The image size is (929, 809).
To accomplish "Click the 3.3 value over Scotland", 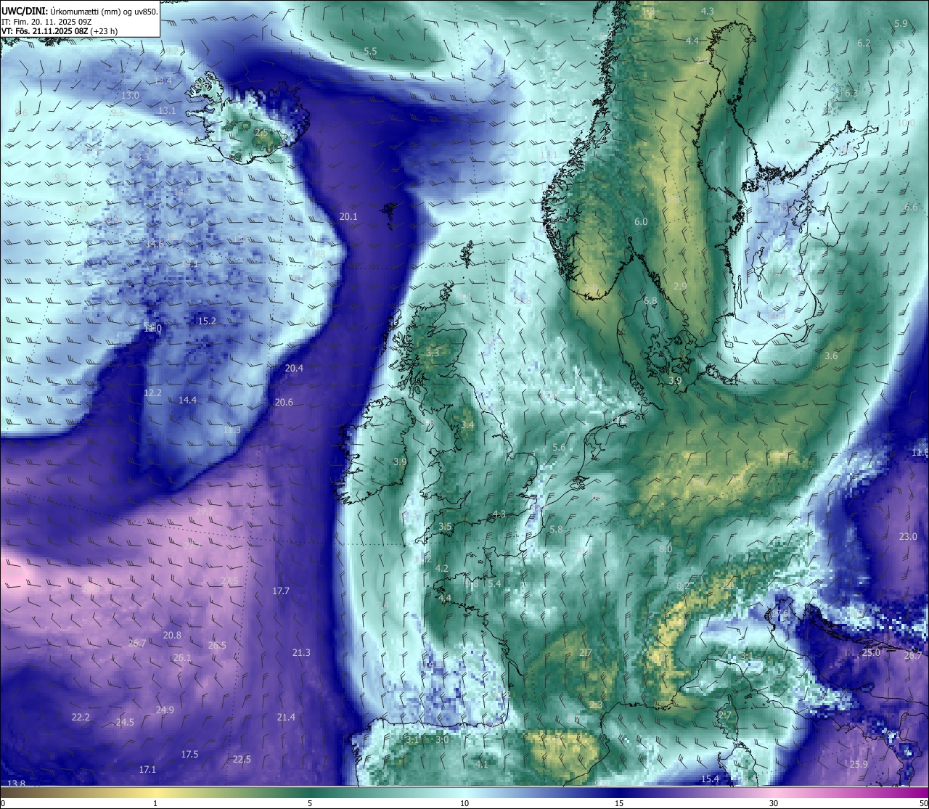I will pos(433,353).
